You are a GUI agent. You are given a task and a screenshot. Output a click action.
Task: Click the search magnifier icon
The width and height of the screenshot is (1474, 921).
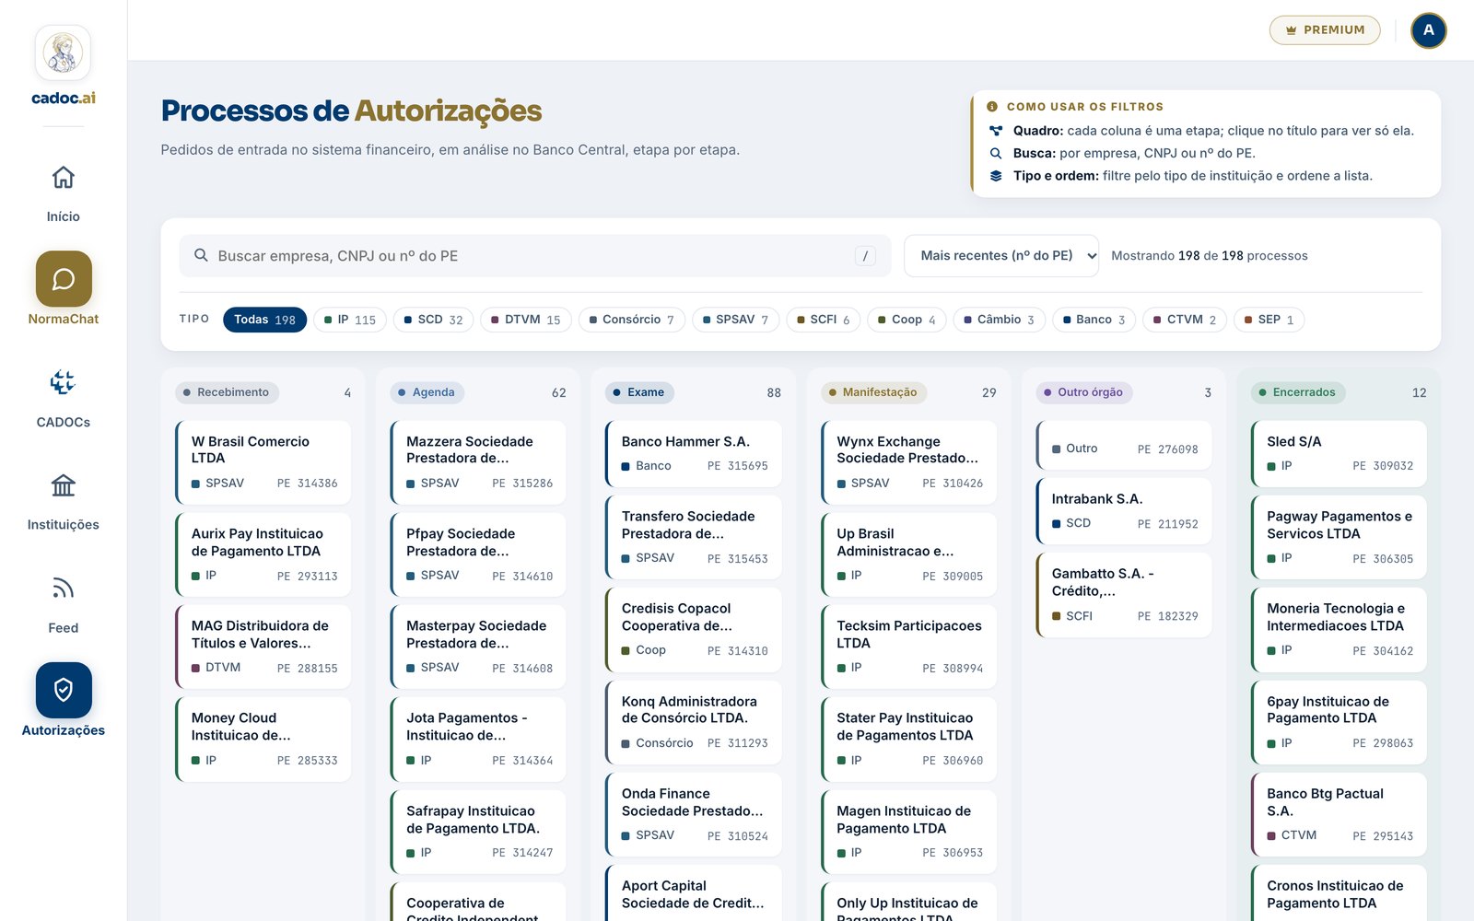201,255
